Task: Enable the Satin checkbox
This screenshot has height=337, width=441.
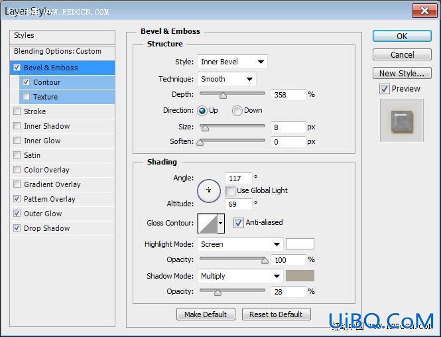Action: click(x=17, y=155)
